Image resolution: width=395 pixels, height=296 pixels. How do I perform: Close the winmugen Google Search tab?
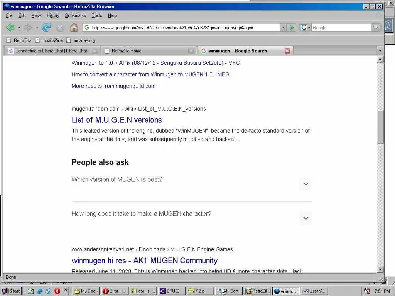coord(287,51)
